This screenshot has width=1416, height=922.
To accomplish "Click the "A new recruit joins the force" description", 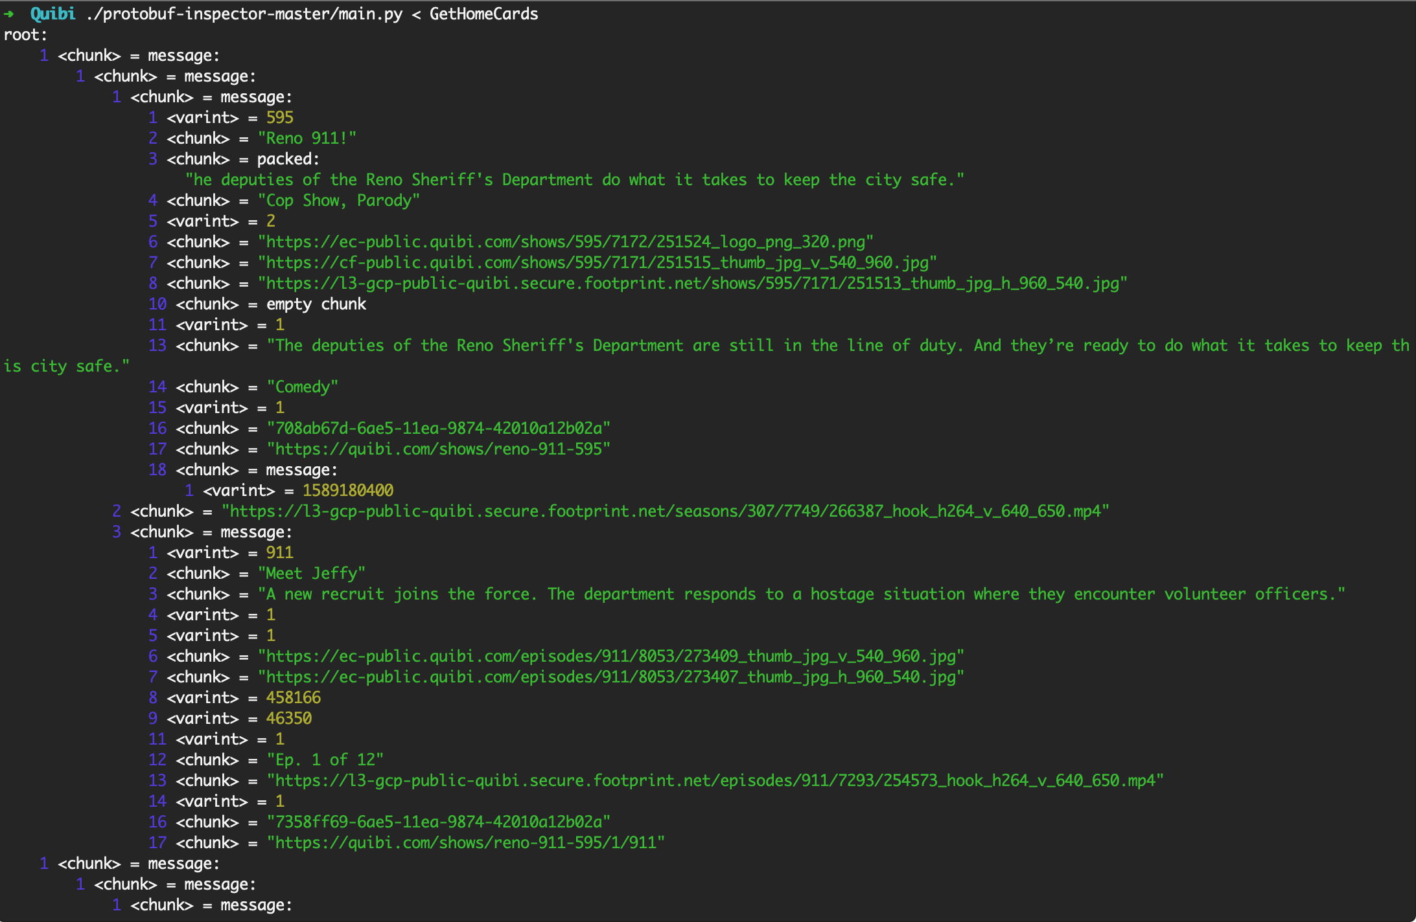I will pyautogui.click(x=802, y=594).
